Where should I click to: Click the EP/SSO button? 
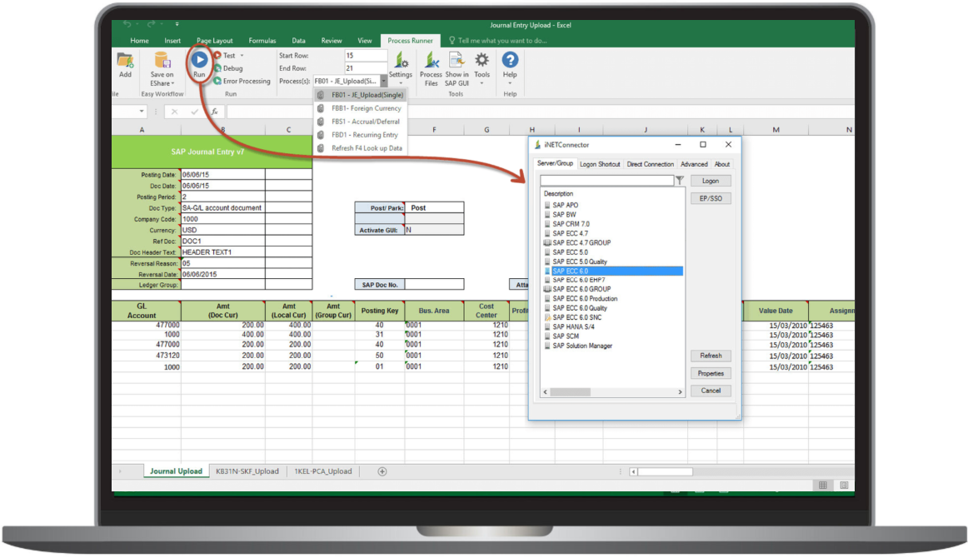(711, 198)
